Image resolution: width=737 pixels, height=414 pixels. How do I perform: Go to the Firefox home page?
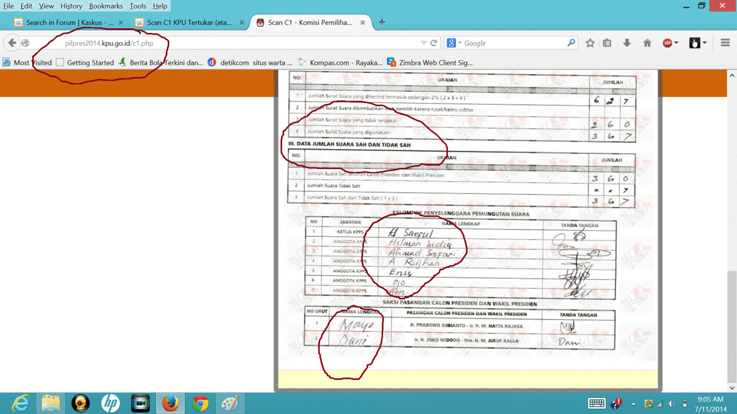[x=647, y=43]
